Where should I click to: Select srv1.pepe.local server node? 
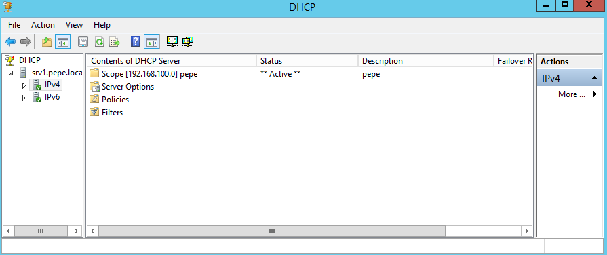(57, 72)
